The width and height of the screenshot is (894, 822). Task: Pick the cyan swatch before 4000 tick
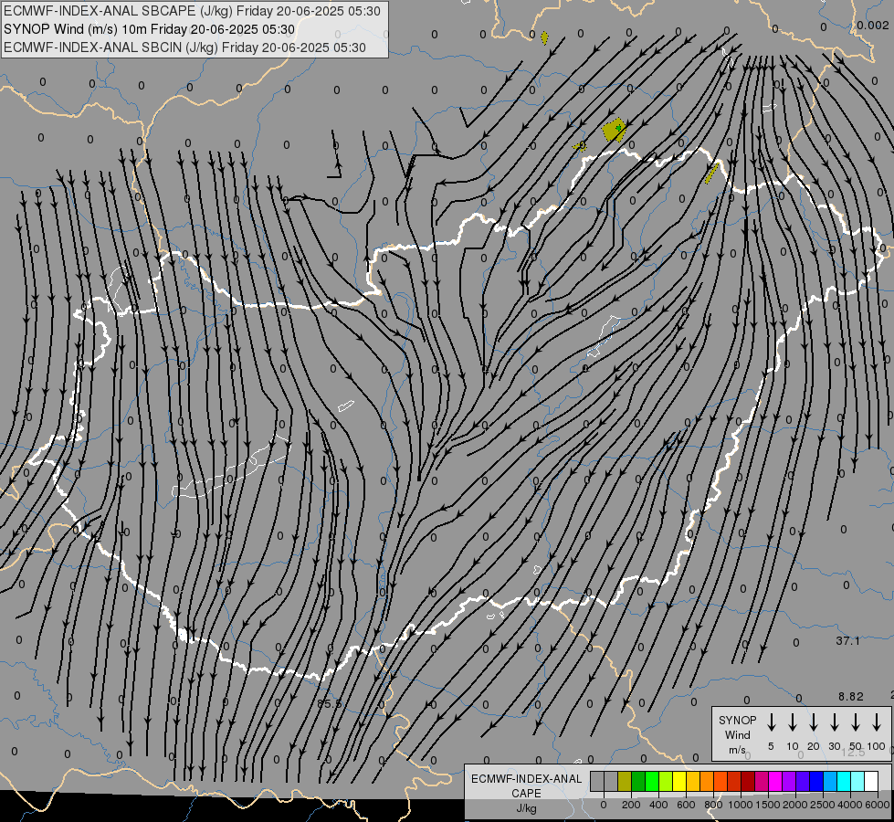843,781
